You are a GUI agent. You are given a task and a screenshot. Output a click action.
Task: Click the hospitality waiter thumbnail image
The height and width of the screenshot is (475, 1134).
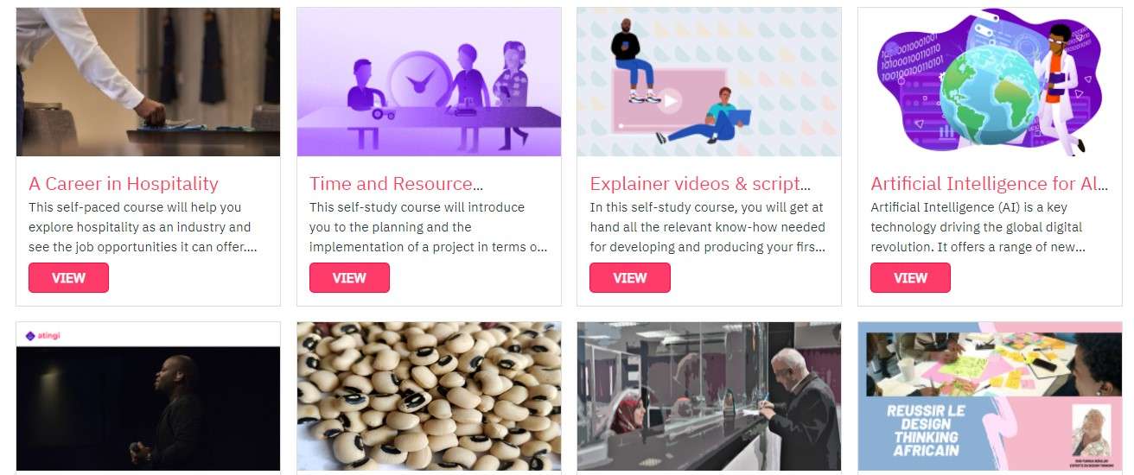point(148,82)
